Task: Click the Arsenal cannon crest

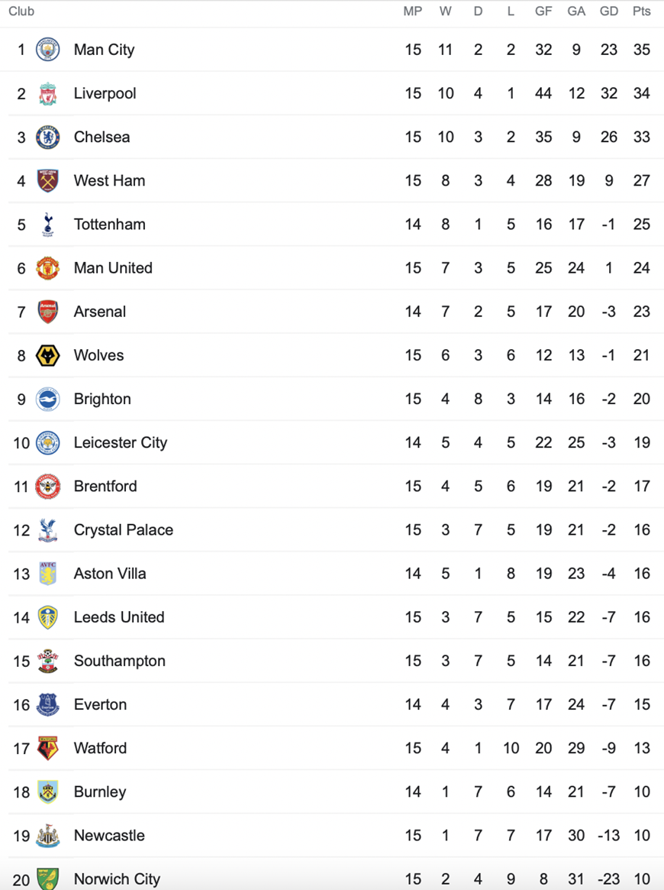Action: click(47, 312)
